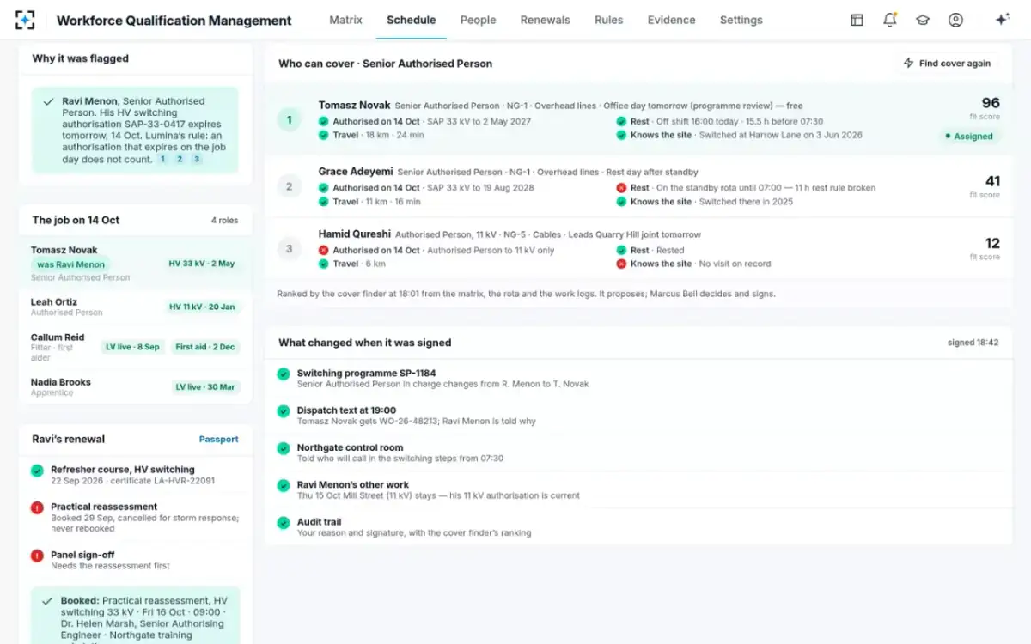Click the green check beside Refresher course, HV switching
1031x644 pixels.
[37, 471]
